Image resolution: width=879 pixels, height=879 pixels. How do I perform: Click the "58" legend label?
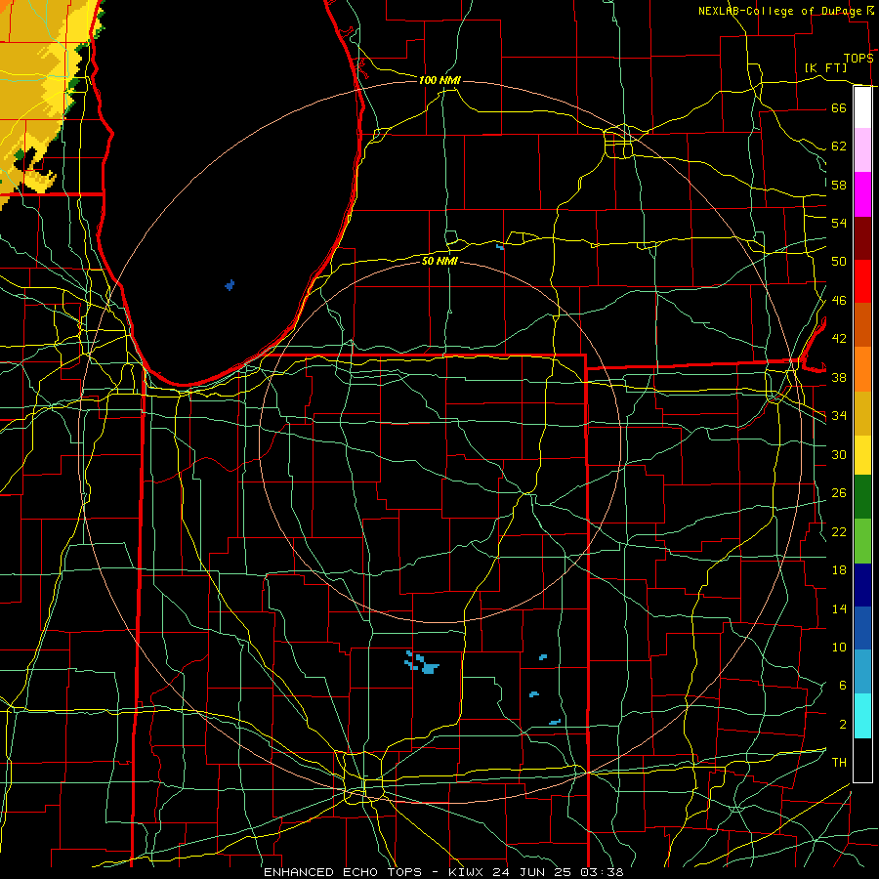point(839,185)
